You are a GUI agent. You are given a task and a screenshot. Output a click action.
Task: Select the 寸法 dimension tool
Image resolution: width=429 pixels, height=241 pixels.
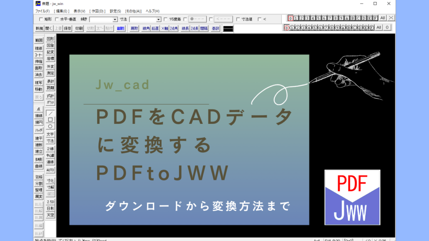[x=51, y=141]
